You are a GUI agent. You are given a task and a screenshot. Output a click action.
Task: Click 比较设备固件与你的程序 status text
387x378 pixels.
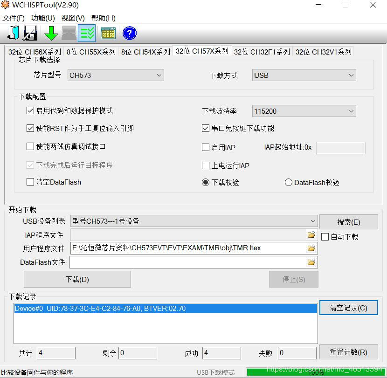point(37,372)
